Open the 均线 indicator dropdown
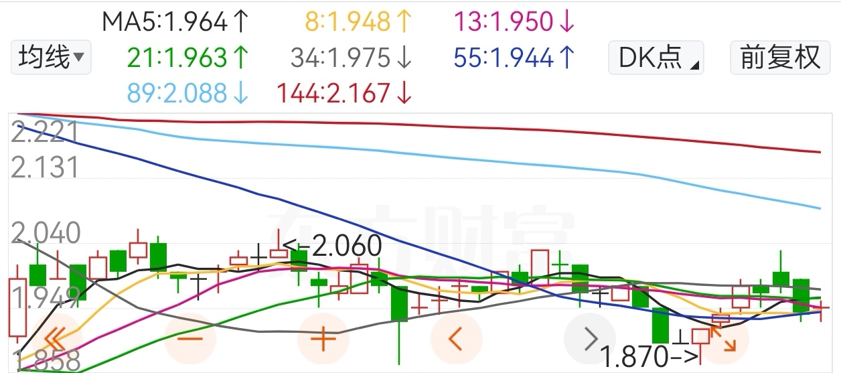The width and height of the screenshot is (841, 373). [x=51, y=57]
